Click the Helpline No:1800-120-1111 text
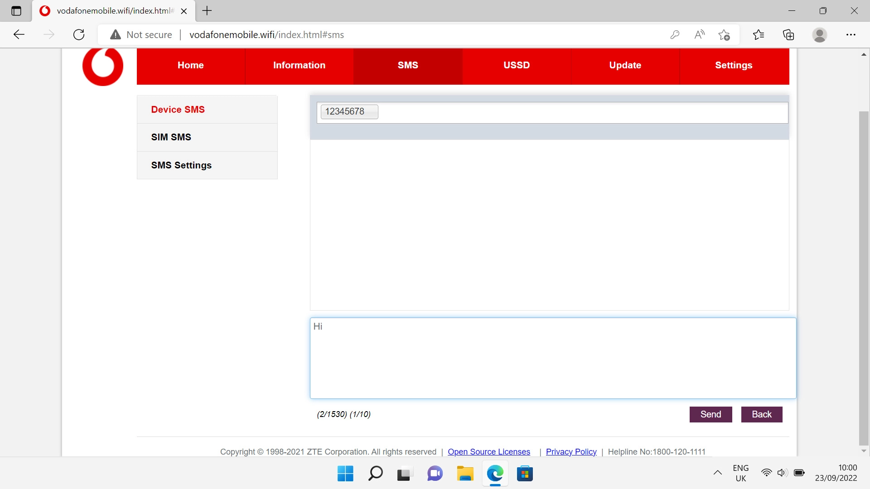Viewport: 870px width, 489px height. 657,452
